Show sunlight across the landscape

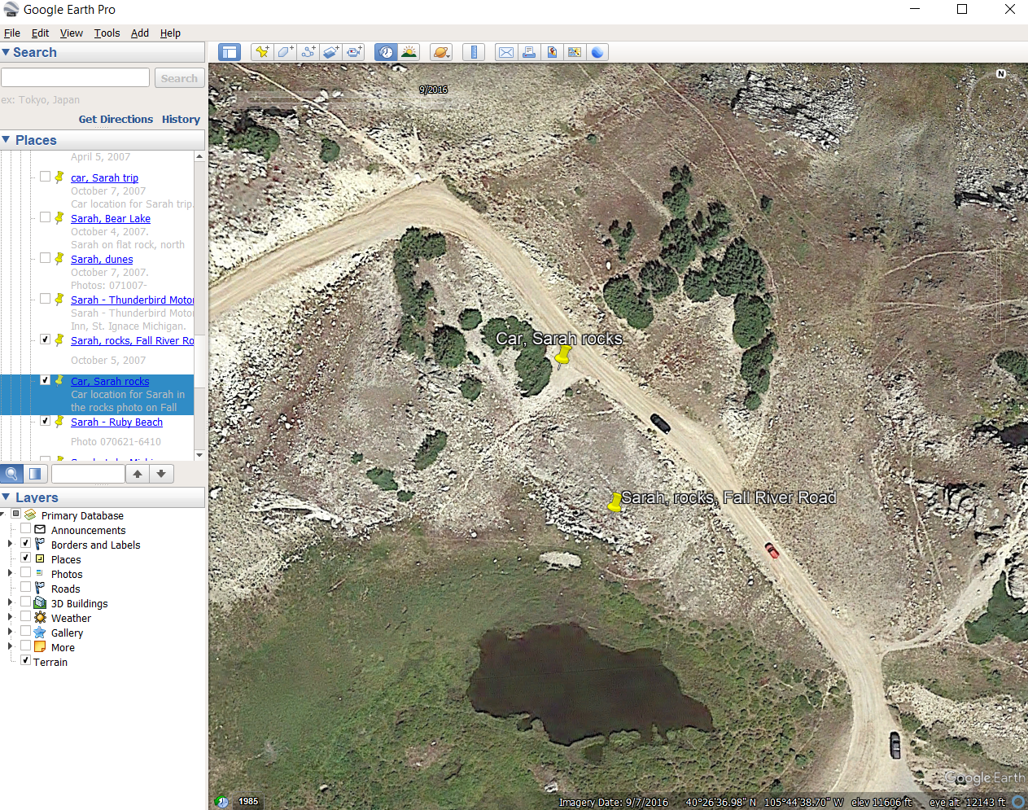point(409,52)
